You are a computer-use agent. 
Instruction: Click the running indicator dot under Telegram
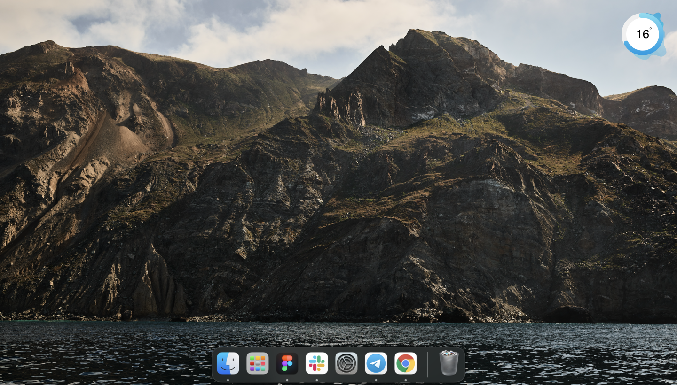point(376,380)
